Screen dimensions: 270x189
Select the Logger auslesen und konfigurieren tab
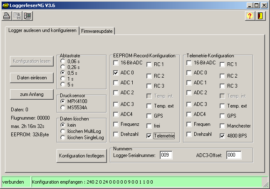(42, 31)
